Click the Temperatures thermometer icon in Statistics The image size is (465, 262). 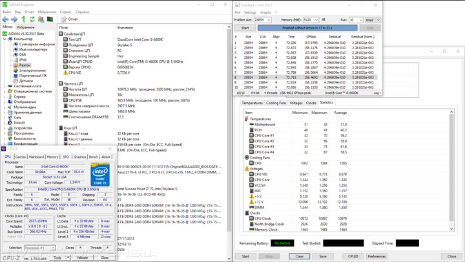point(247,119)
